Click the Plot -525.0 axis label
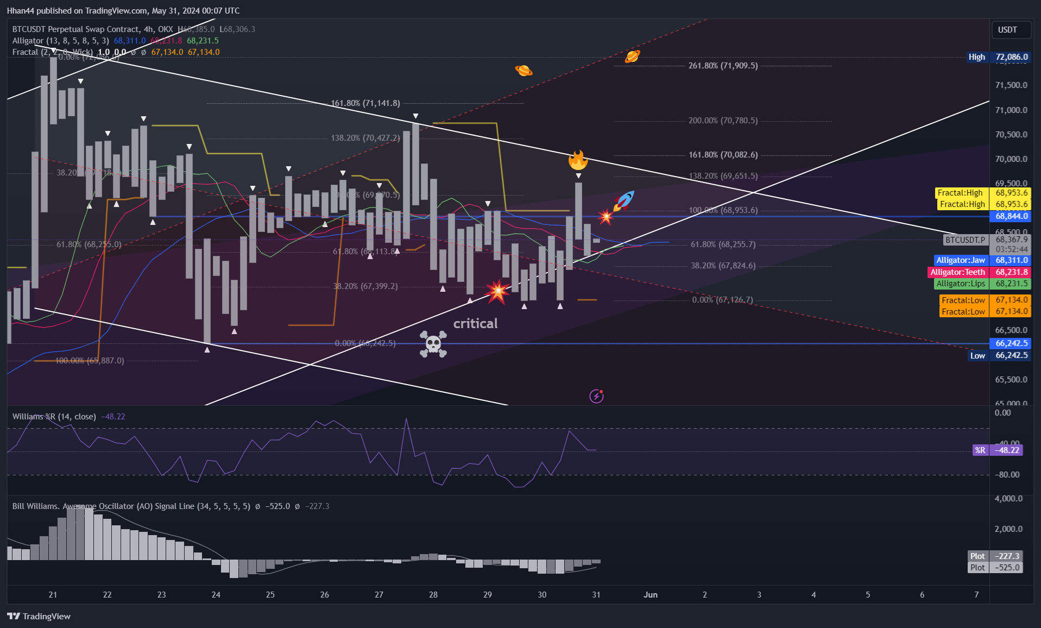 point(995,567)
